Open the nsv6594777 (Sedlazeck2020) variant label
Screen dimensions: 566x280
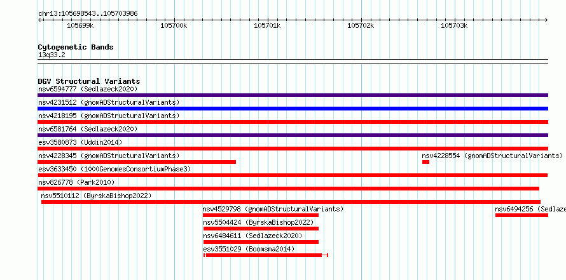coord(88,89)
